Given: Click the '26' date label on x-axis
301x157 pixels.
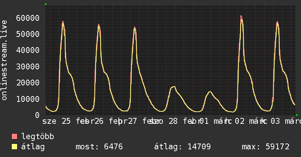Looking at the screenshot, I should click(99, 121).
